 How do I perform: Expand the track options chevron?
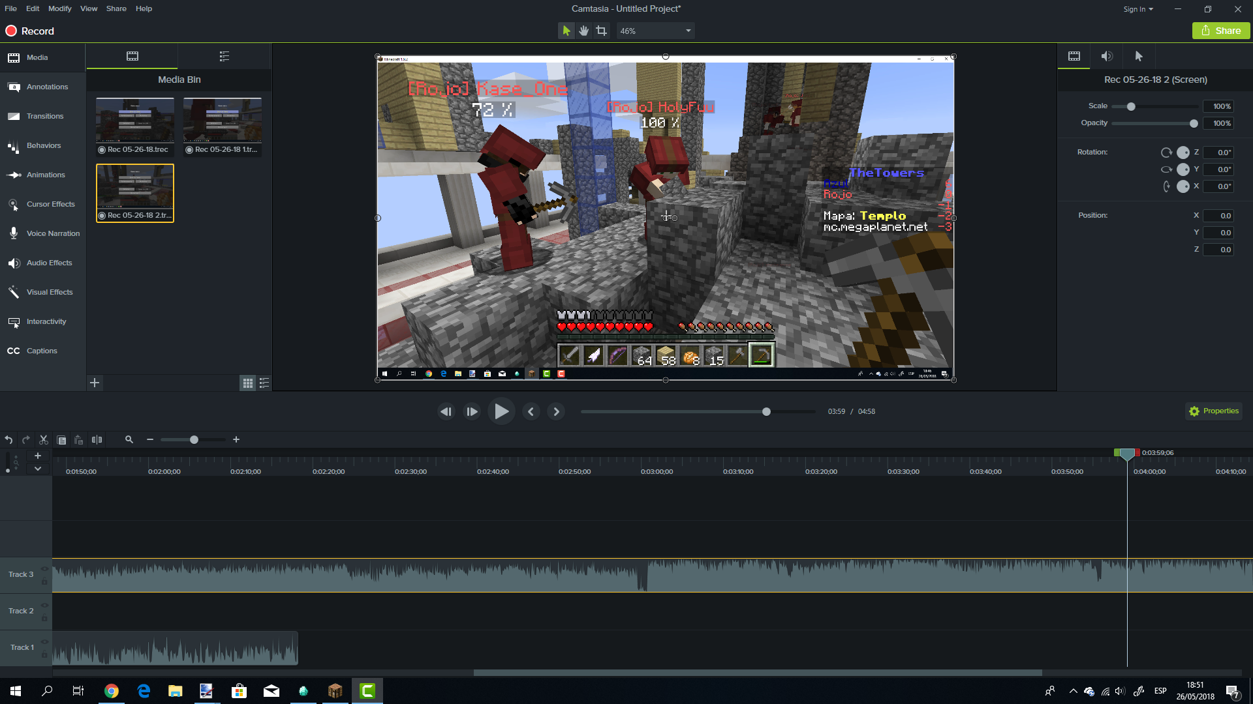tap(38, 468)
